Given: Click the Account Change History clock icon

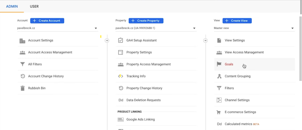Looking at the screenshot, I should (22, 76).
